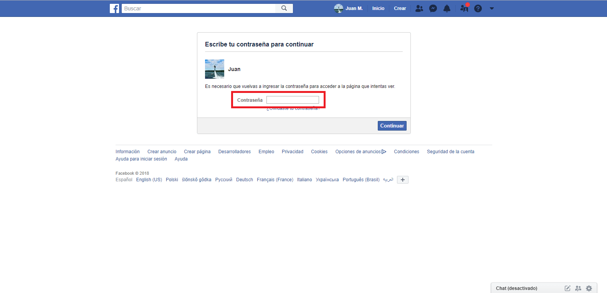Open more languages plus button
This screenshot has height=293, width=607.
point(403,180)
